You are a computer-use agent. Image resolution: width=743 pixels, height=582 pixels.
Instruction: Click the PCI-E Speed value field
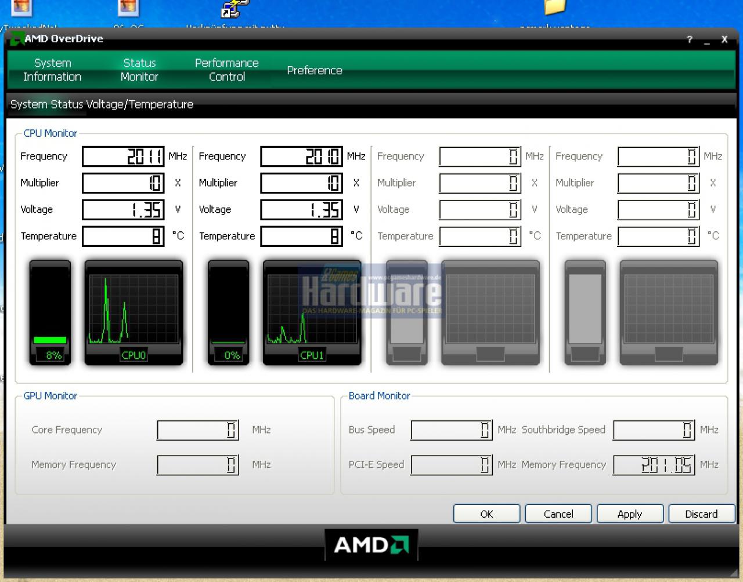coord(452,465)
